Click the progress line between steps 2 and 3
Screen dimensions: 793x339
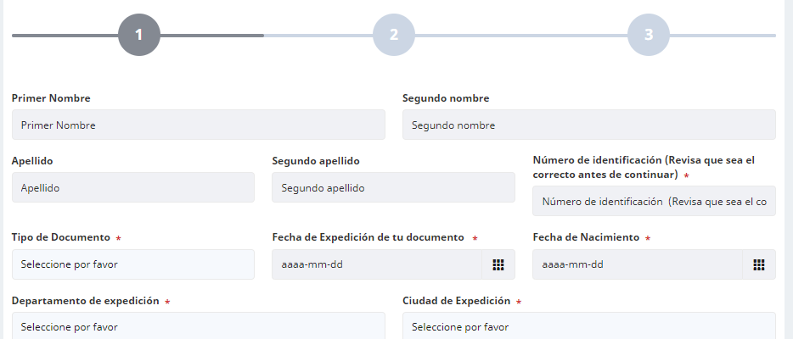pos(521,36)
